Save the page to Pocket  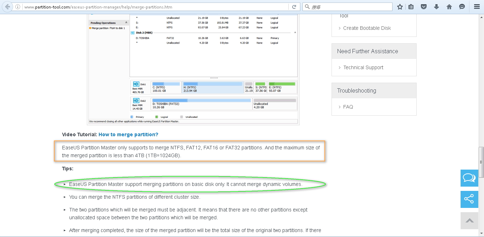pos(423,7)
